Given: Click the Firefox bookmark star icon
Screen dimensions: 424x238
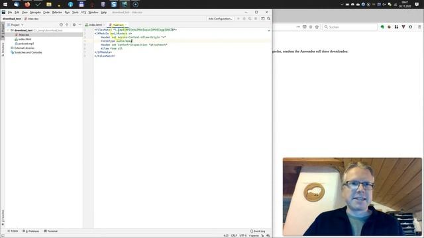Looking at the screenshot, I should 317,27.
